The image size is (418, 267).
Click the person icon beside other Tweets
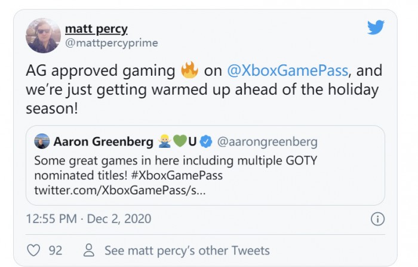pyautogui.click(x=90, y=250)
